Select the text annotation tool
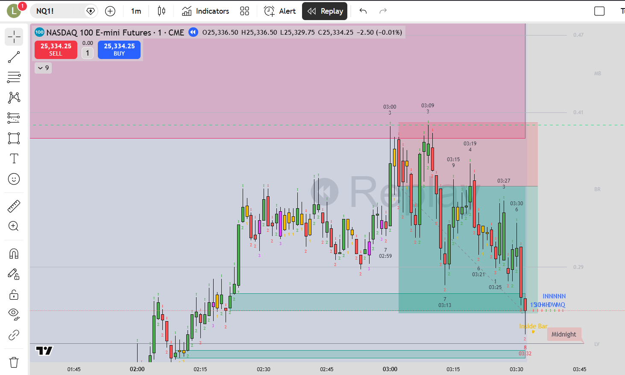625x375 pixels. [x=14, y=159]
